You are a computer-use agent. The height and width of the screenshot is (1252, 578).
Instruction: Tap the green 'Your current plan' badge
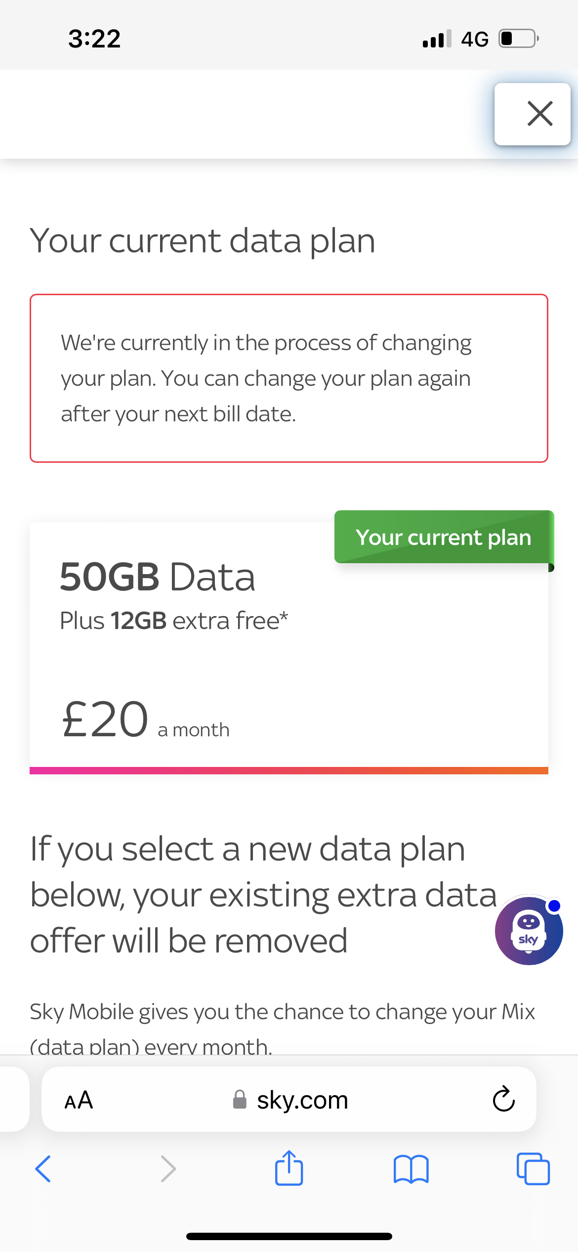(443, 537)
